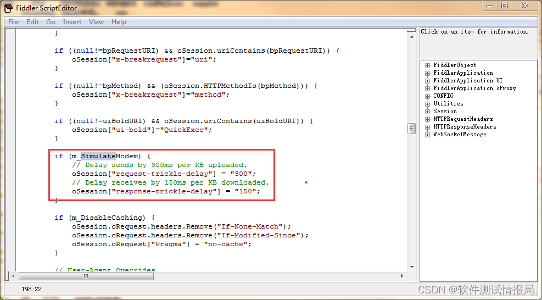Click horizontal scrollbar right arrow
Image resolution: width=542 pixels, height=300 pixels.
[x=402, y=276]
